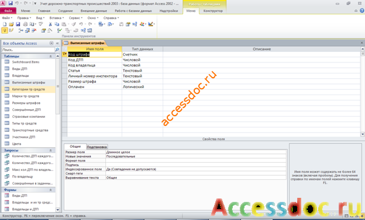365x220 pixels.
Task: Switch to the Внешние данные ribbon tab
Action: [94, 11]
